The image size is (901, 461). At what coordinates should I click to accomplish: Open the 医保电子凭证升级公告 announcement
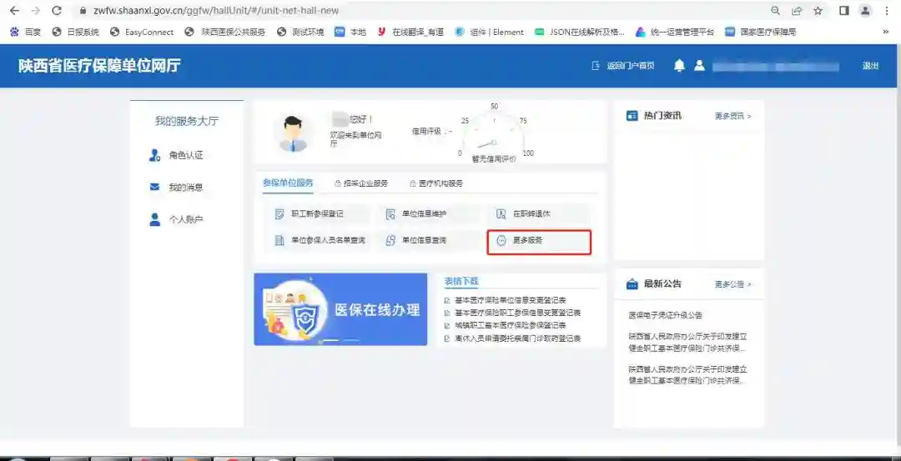pos(666,315)
